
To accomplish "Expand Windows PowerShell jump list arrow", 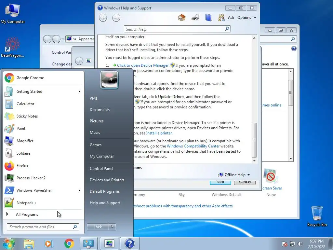I will 79,190.
